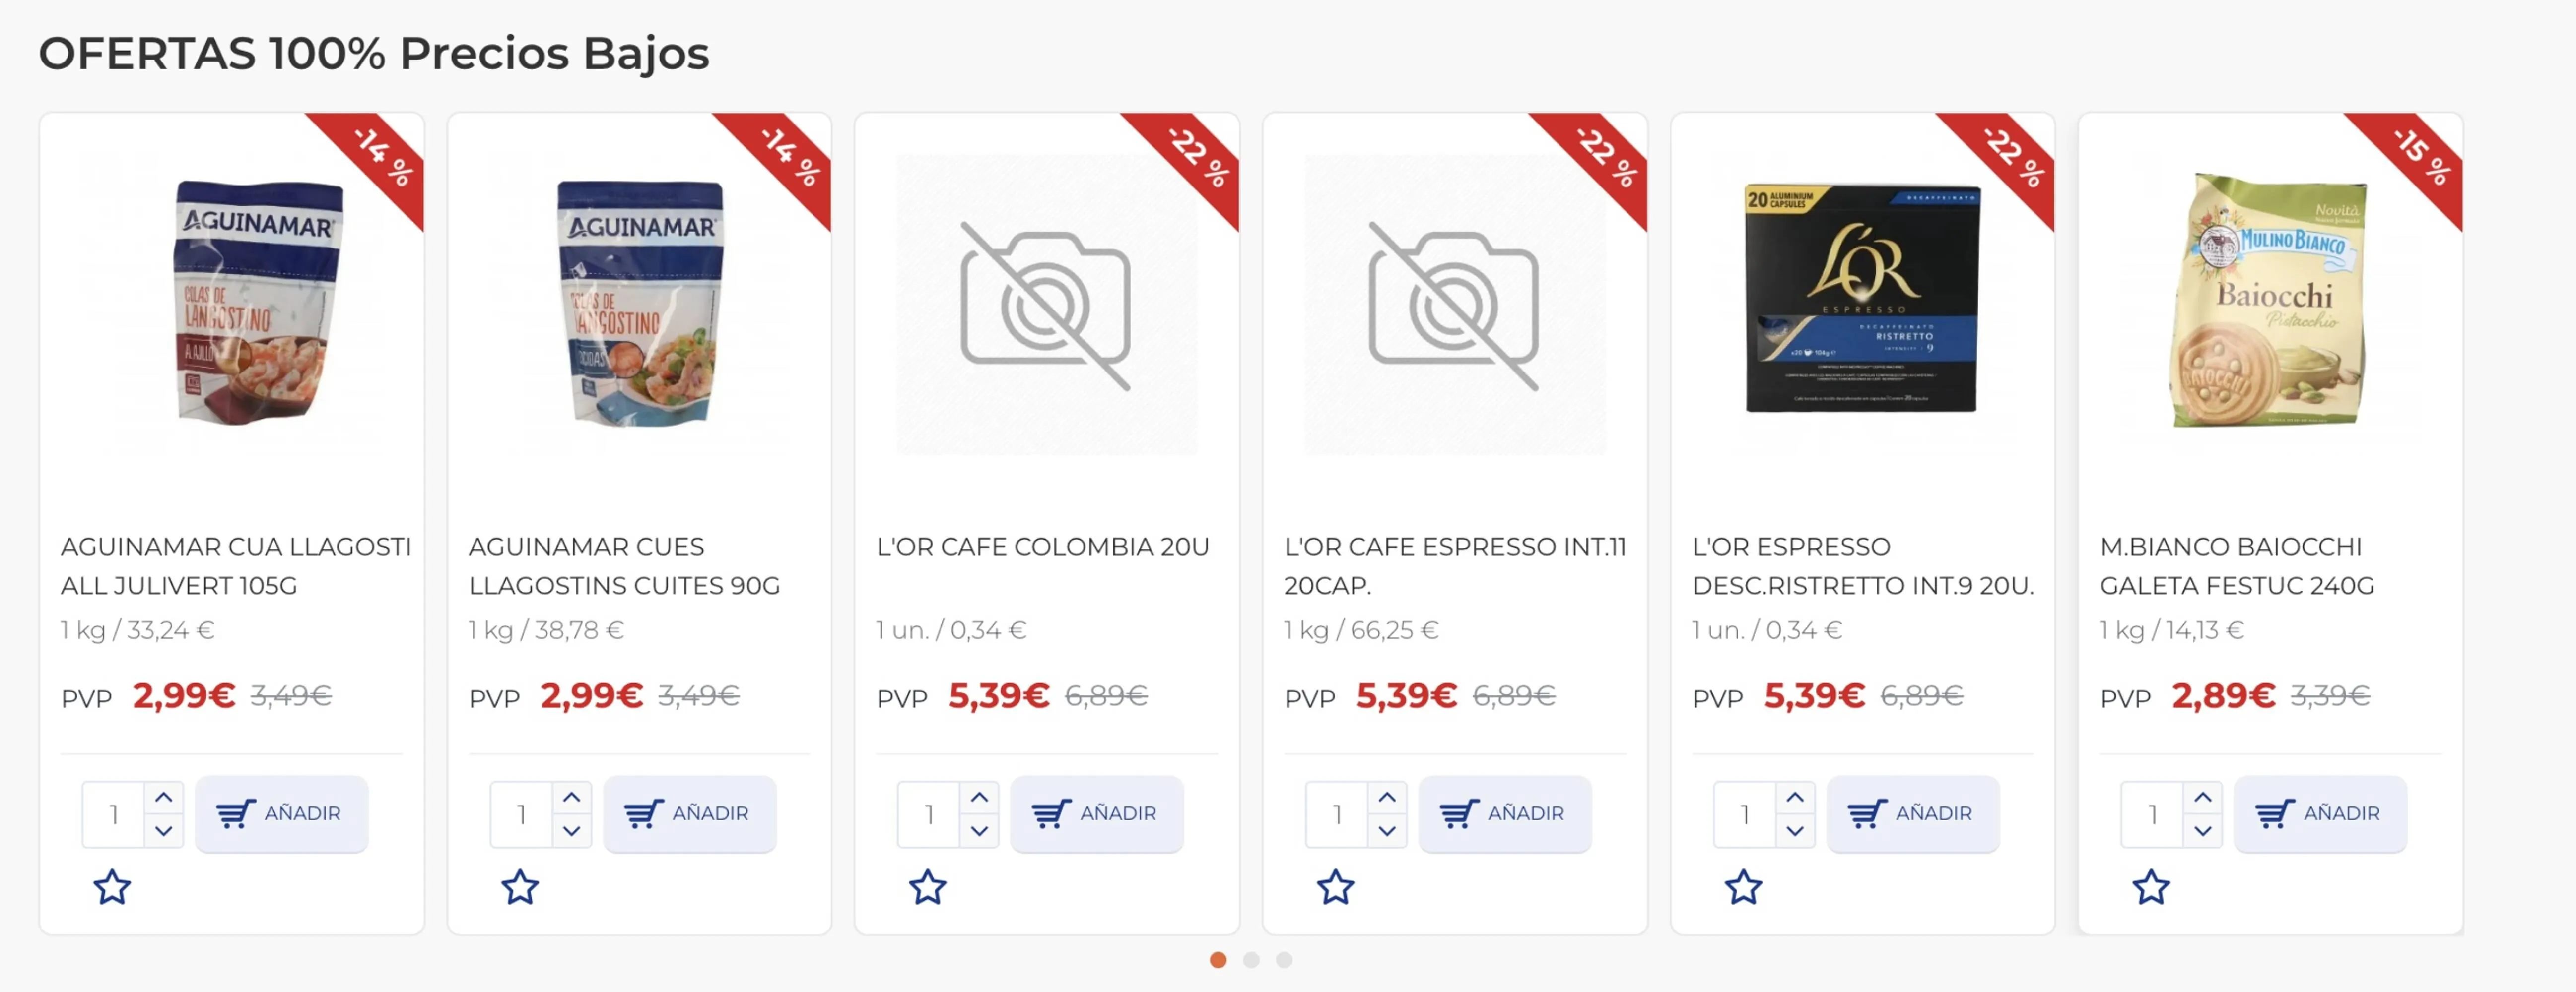Add M.Bianco Baiocchi Galeta to cart
2576x992 pixels.
(x=2321, y=814)
